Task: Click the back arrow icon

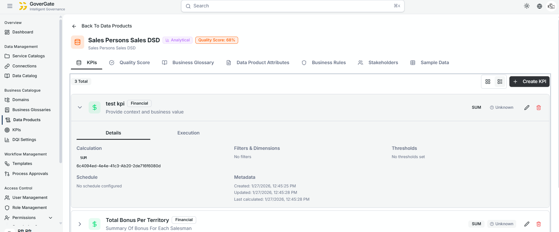Action: point(74,26)
